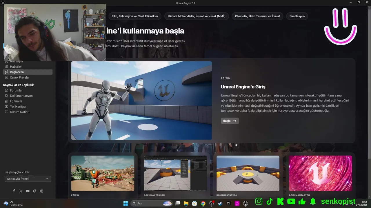The image size is (371, 208).
Task: Open the editor screenshot DOKÜMANTASYON card
Action: coord(175,173)
